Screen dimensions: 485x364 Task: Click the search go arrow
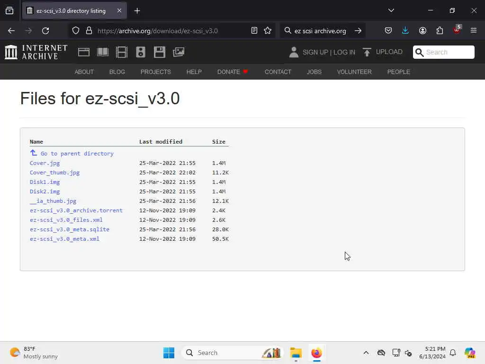[x=358, y=31]
